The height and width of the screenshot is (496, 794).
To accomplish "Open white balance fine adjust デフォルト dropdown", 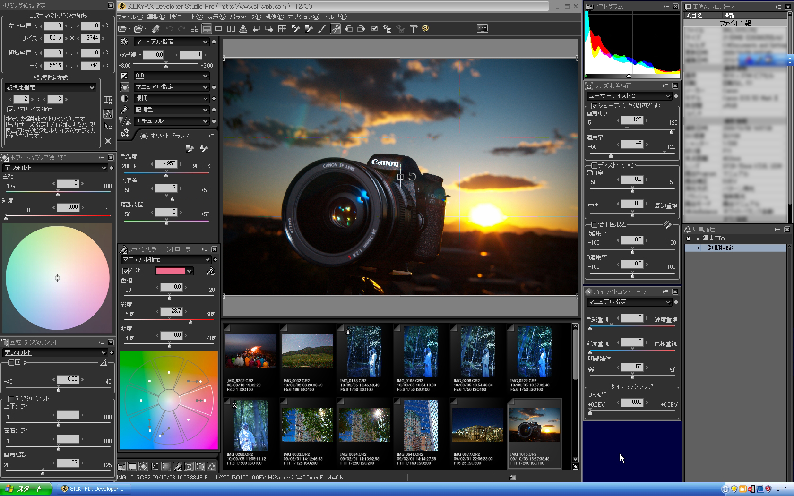I will pyautogui.click(x=55, y=168).
